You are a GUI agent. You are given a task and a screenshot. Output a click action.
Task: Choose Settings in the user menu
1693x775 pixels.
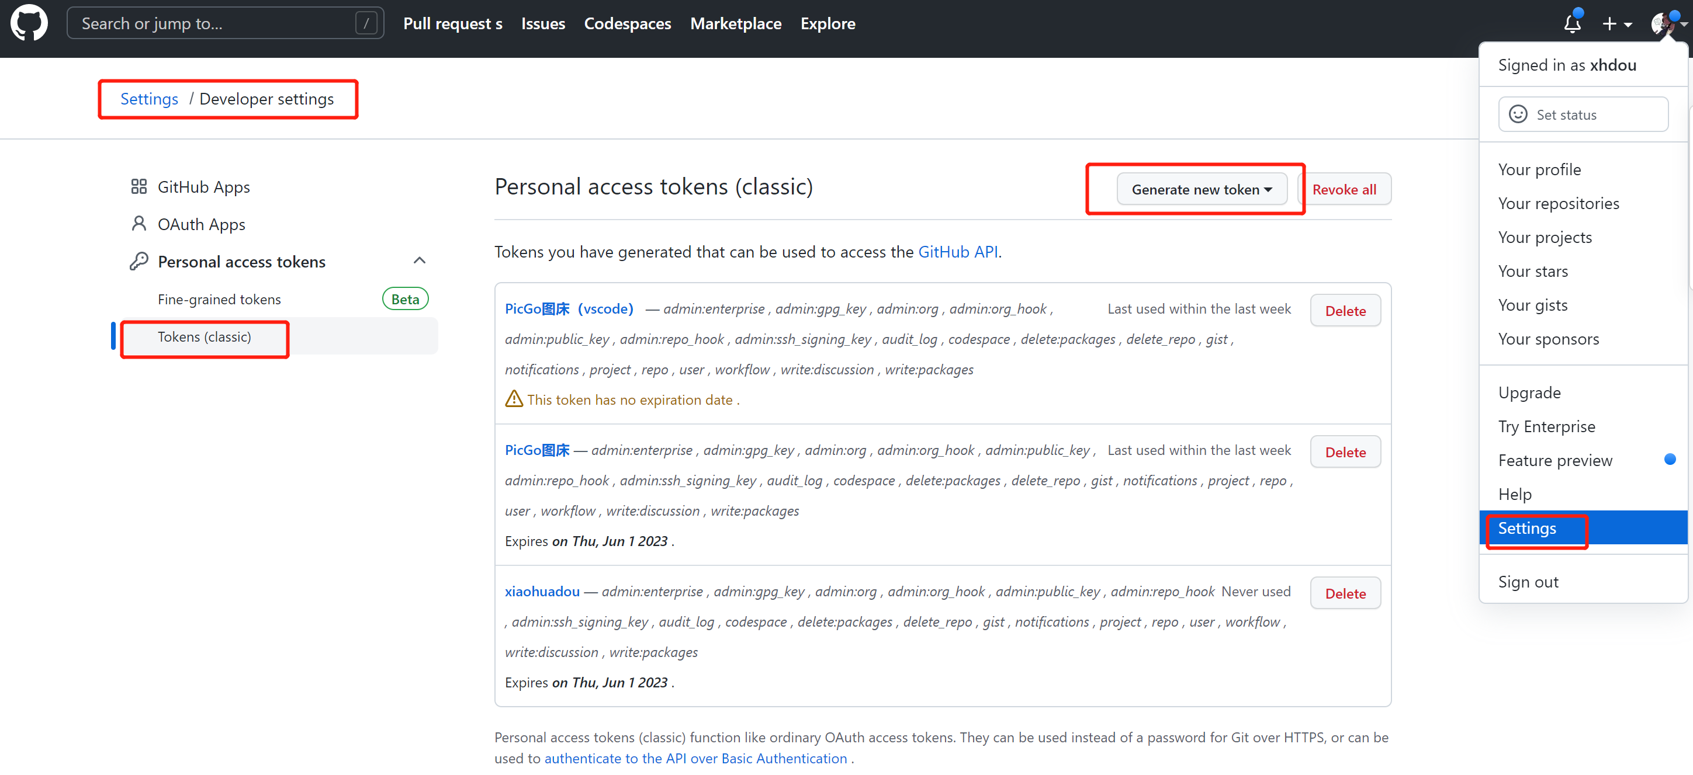(1526, 528)
